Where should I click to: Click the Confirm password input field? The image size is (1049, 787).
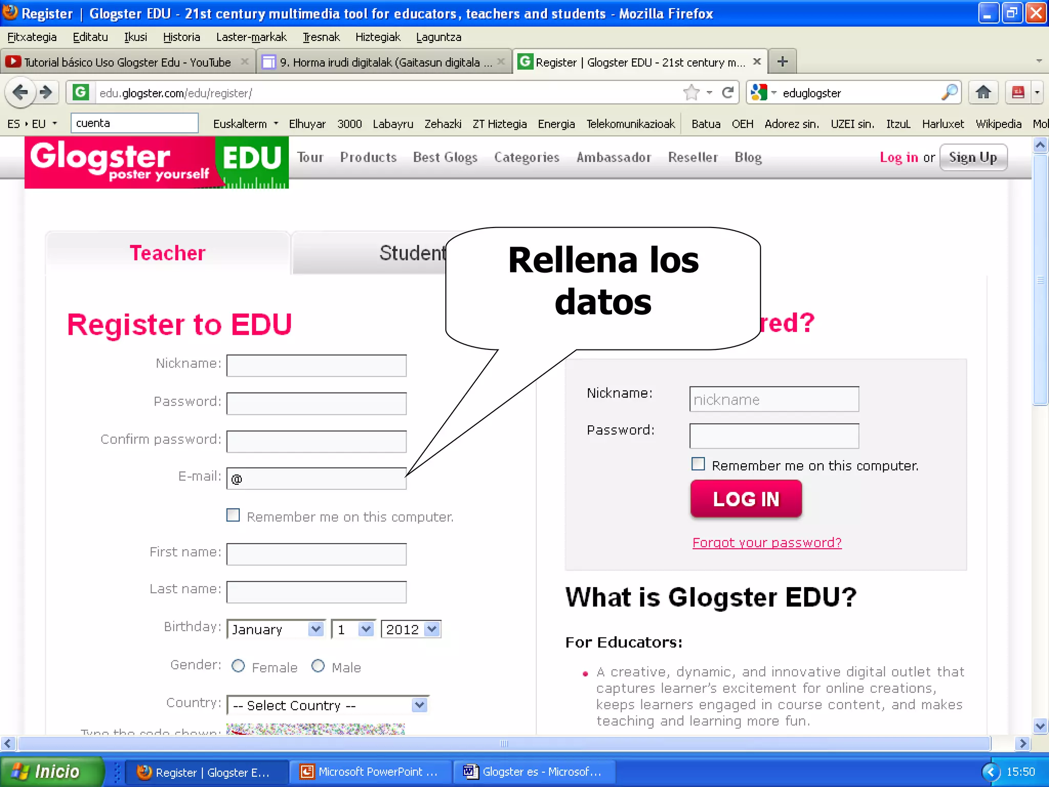pos(317,441)
